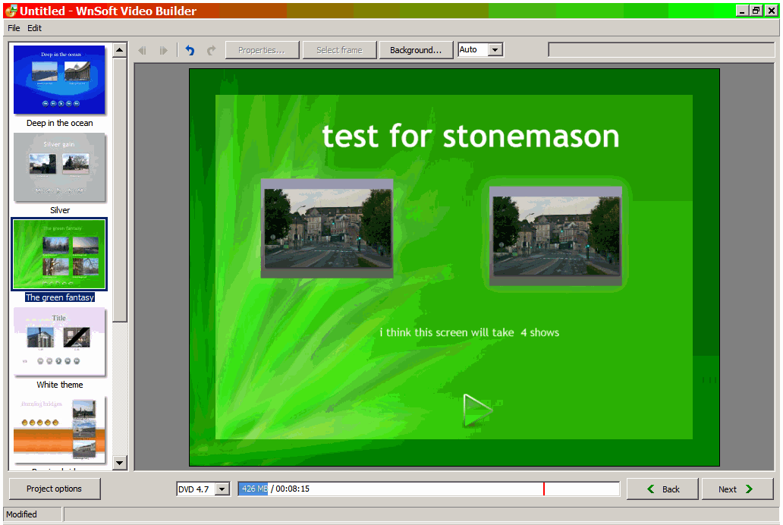Go Back to the previous step
The height and width of the screenshot is (525, 783).
[x=662, y=489]
